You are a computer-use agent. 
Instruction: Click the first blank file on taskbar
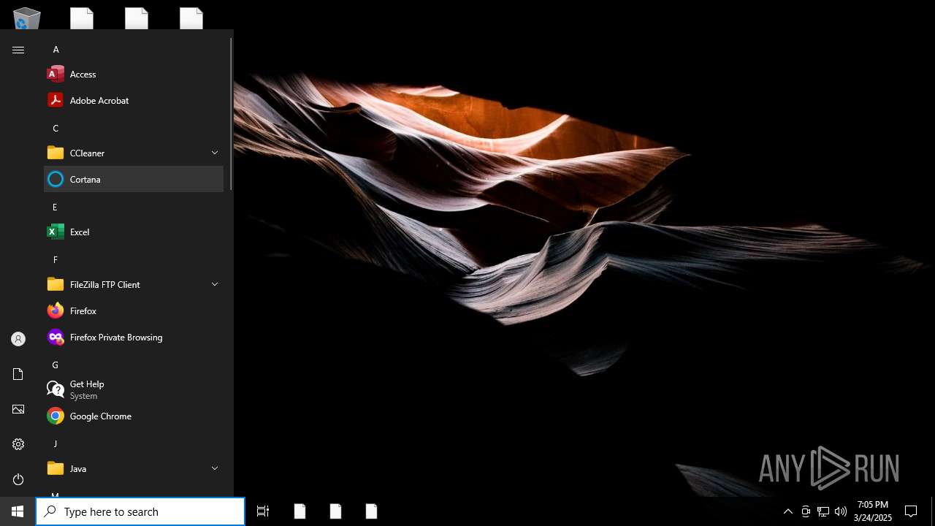(x=299, y=511)
